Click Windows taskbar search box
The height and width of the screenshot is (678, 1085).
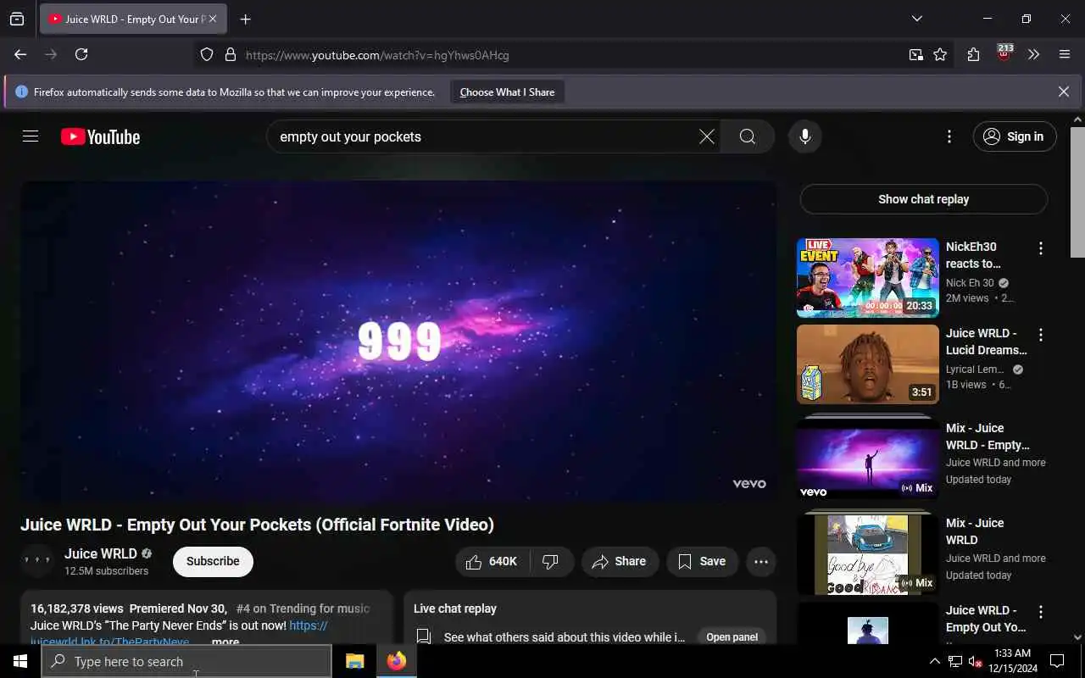click(x=186, y=661)
